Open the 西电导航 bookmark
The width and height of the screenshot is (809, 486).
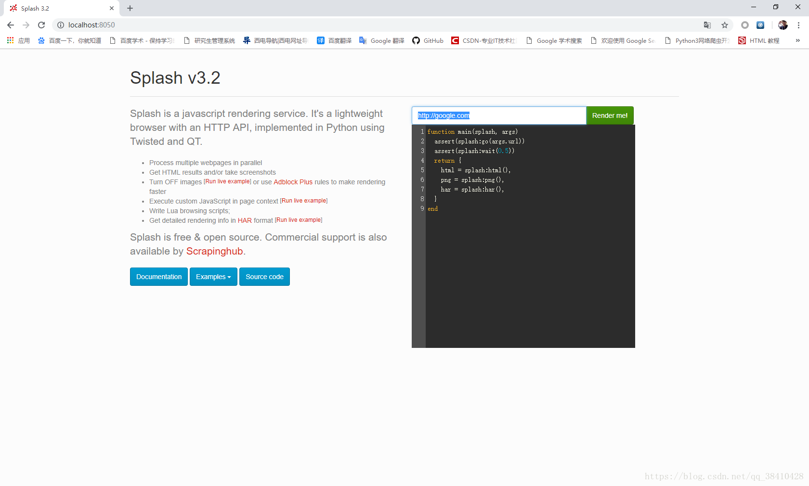pyautogui.click(x=275, y=40)
